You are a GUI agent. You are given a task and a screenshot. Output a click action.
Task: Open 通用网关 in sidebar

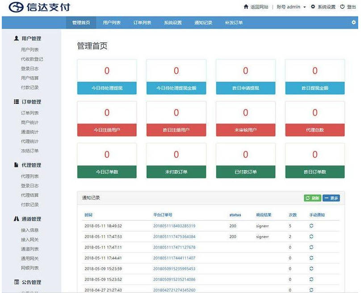[x=30, y=259]
